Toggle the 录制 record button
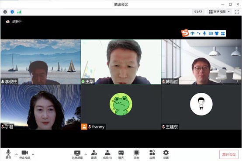Image resolution: width=242 pixels, height=161 pixels. click(137, 154)
